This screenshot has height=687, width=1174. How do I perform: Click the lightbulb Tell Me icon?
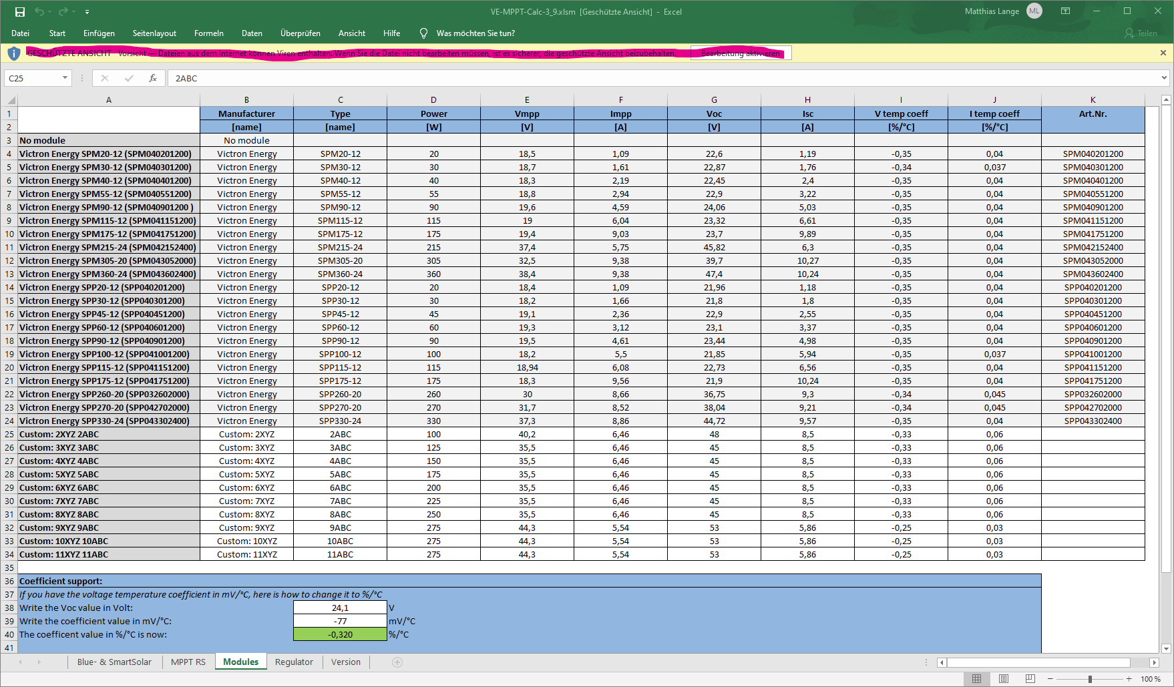coord(423,33)
